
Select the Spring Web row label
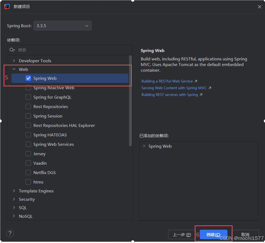[45, 78]
